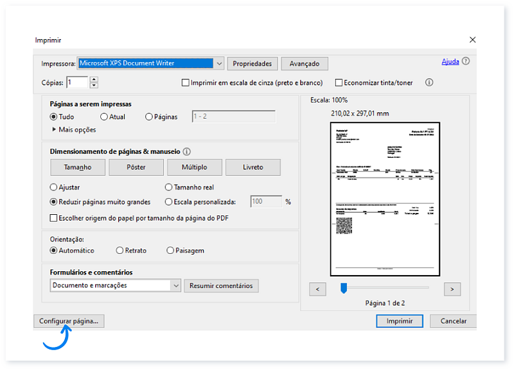Go to next preview page with right arrow
Viewport: 514px width, 370px height.
(452, 289)
